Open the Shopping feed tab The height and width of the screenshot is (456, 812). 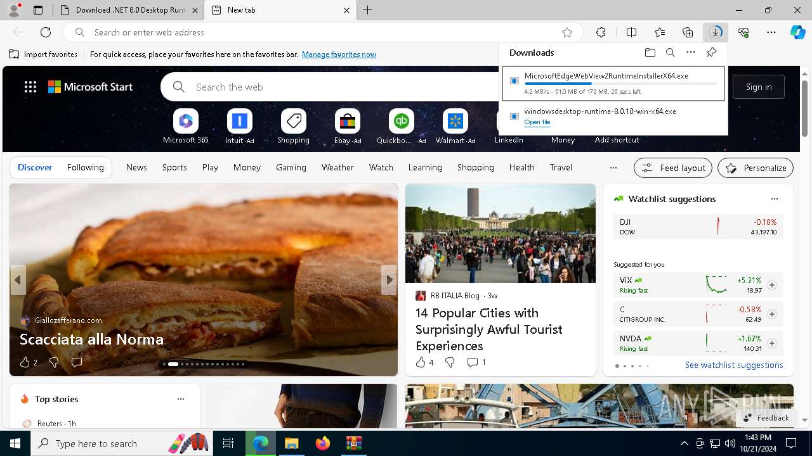click(x=475, y=167)
